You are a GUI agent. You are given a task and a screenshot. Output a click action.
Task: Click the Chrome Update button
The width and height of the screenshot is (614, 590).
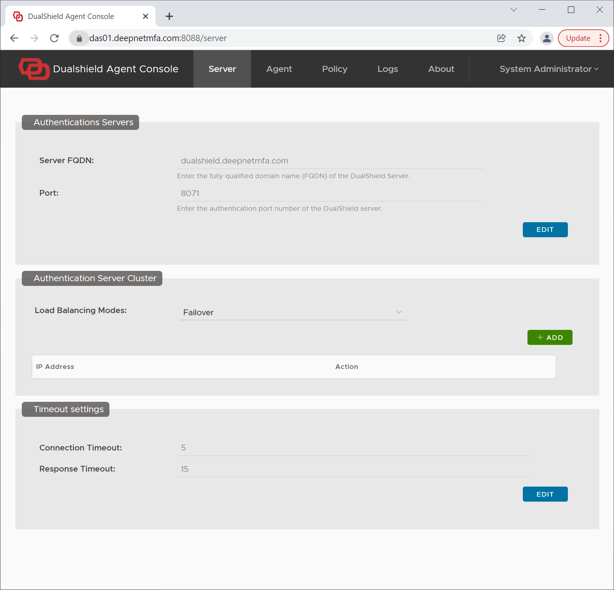pos(578,38)
